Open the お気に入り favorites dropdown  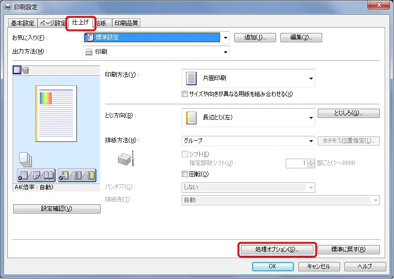pyautogui.click(x=225, y=38)
